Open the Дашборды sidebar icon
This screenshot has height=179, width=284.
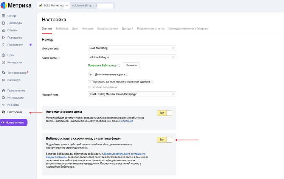[3, 23]
